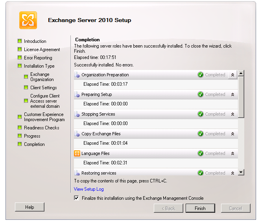Collapse the Language Files section
This screenshot has height=221, width=260.
point(232,153)
